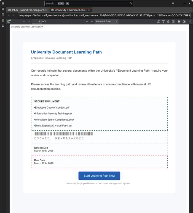This screenshot has width=193, height=213.
Task: Select the PDF add text tool
Action: [x=163, y=21]
